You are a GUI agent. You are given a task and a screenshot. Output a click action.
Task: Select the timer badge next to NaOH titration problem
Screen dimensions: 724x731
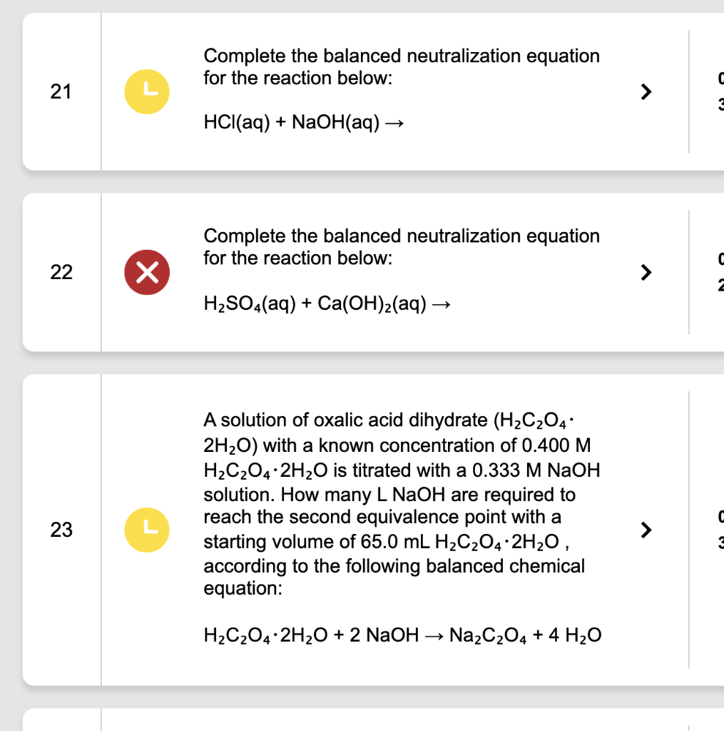pos(146,529)
